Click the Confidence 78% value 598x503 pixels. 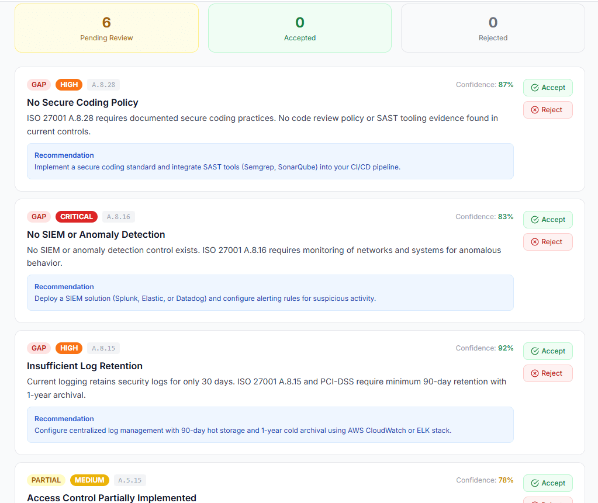(x=506, y=480)
